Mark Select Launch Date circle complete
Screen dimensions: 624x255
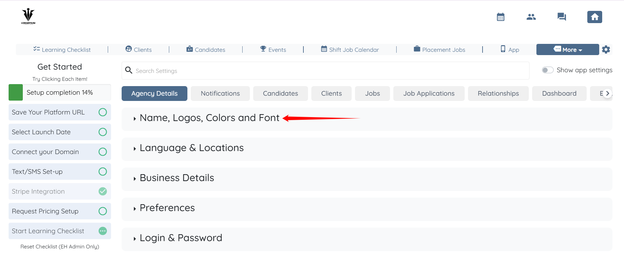coord(103,132)
